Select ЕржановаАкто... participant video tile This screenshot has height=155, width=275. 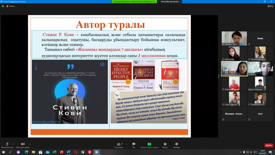click(260, 54)
